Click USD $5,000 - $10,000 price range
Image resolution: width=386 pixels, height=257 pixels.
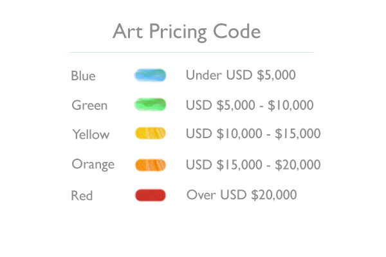coord(250,105)
